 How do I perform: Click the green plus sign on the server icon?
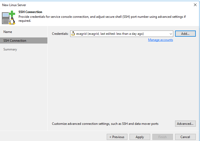[12, 14]
